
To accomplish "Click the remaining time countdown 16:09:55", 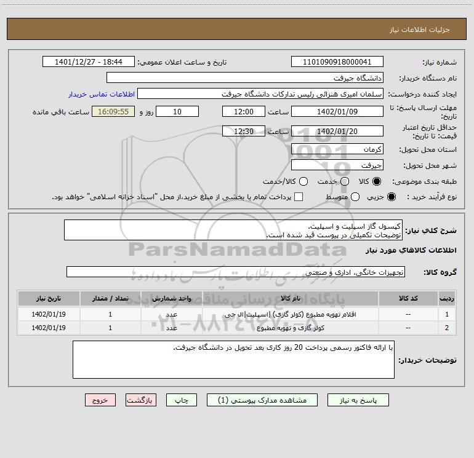I will pyautogui.click(x=113, y=111).
